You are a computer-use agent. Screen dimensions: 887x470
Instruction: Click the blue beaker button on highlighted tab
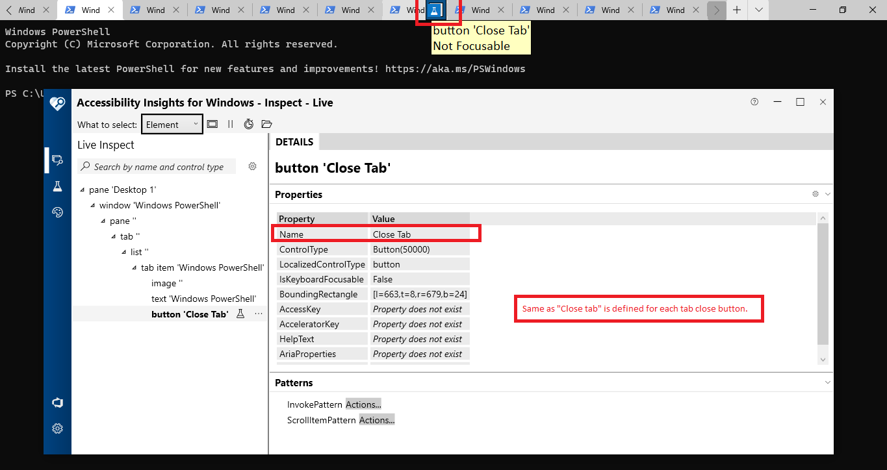(x=435, y=10)
